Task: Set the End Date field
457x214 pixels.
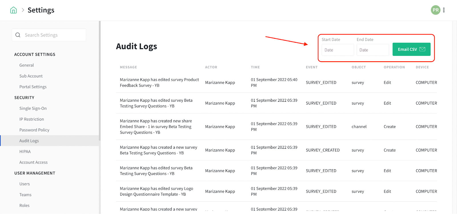Action: pyautogui.click(x=373, y=50)
